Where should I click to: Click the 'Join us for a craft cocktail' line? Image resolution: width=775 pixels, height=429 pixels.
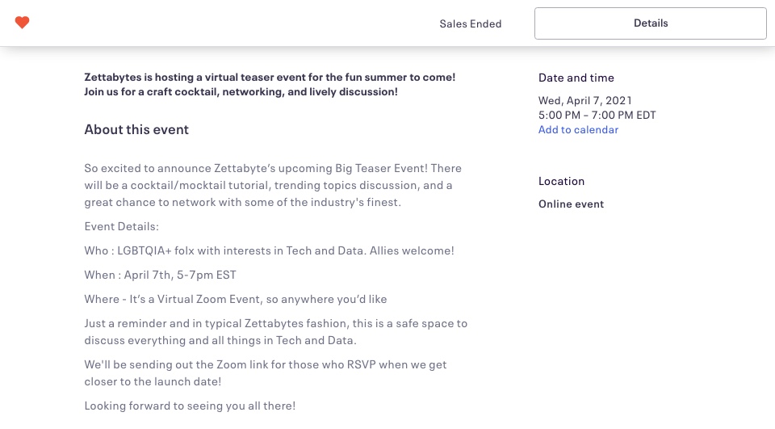pos(241,91)
